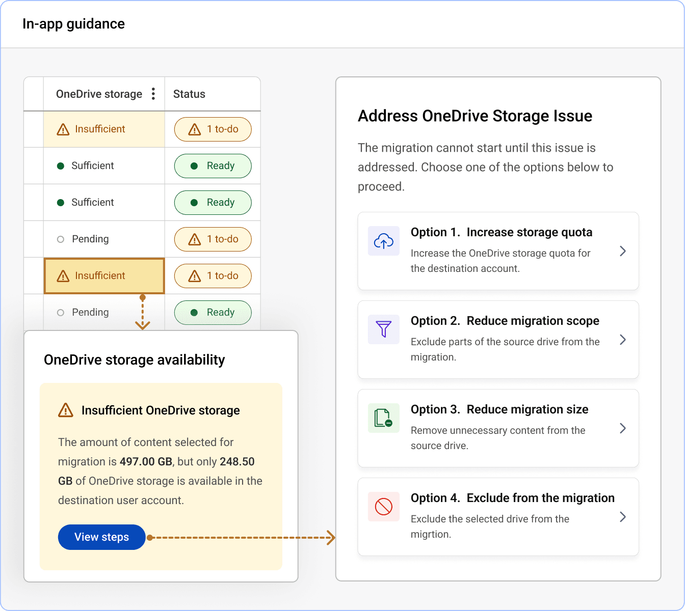
Task: Expand Option 2 Reduce migration scope chevron
Action: (623, 340)
